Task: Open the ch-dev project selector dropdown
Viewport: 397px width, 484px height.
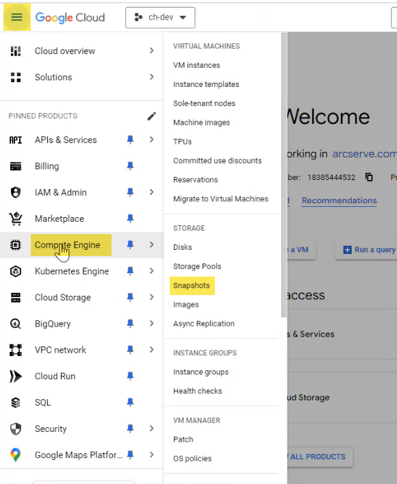Action: pos(160,18)
